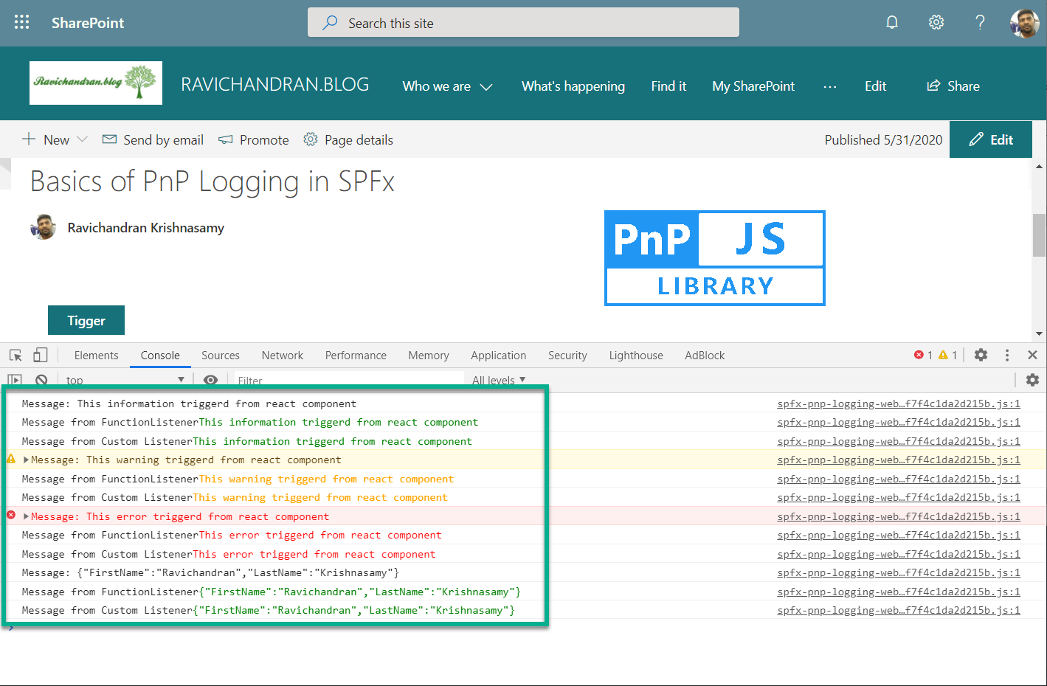Click the console Filter input field

347,380
